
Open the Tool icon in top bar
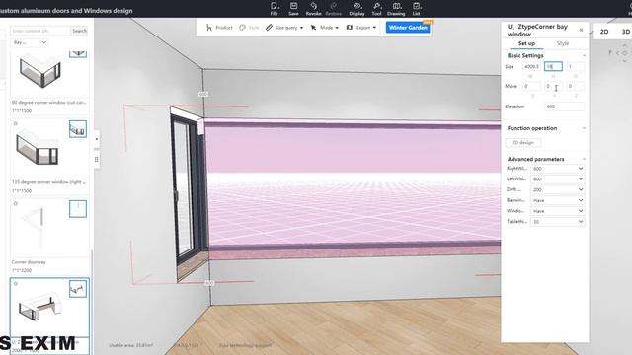(x=376, y=9)
